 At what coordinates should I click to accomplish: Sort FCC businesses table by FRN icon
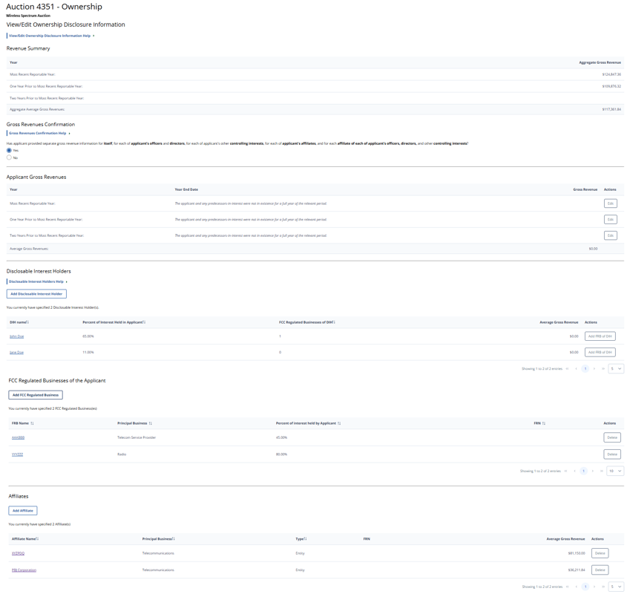(544, 423)
